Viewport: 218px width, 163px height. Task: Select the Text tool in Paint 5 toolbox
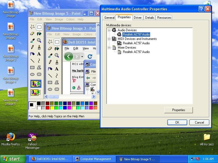39,54
